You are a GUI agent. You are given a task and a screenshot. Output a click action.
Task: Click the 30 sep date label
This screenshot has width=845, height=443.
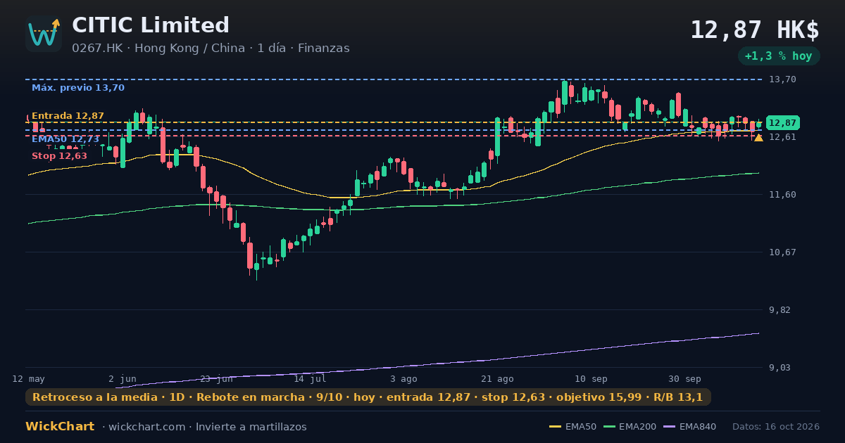(684, 379)
